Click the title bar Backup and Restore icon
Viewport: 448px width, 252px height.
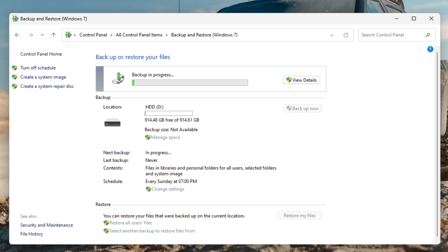coord(15,18)
